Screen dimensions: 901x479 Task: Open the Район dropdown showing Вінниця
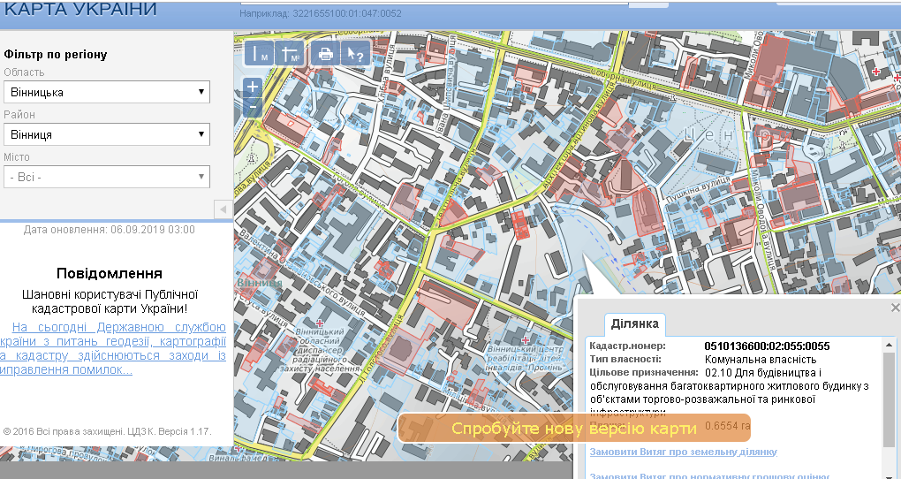coord(107,134)
